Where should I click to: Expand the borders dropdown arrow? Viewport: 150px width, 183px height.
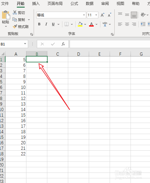pyautogui.click(x=72, y=24)
